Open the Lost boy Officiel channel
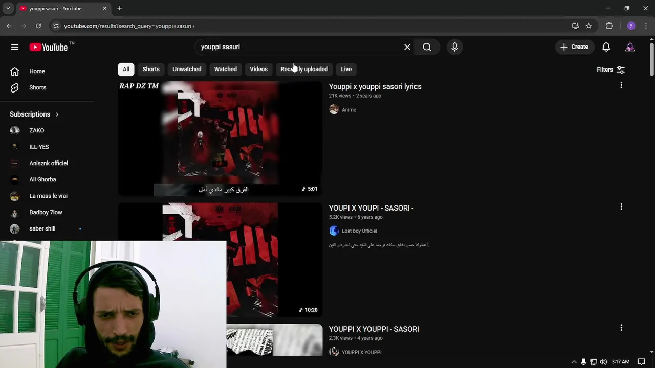The image size is (655, 368). (359, 231)
